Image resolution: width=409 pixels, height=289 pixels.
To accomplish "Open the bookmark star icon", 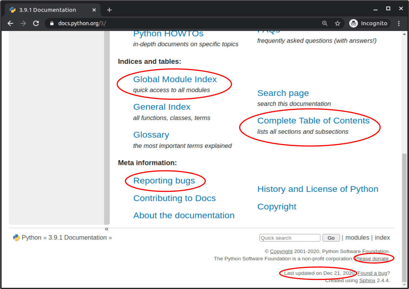I will coord(337,23).
